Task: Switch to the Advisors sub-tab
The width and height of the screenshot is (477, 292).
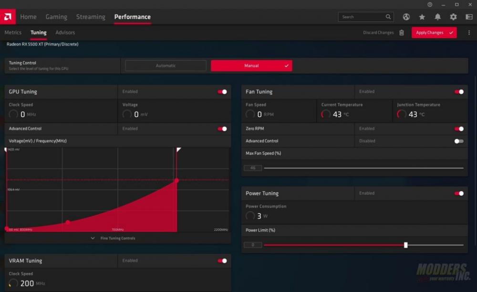Action: pyautogui.click(x=65, y=32)
